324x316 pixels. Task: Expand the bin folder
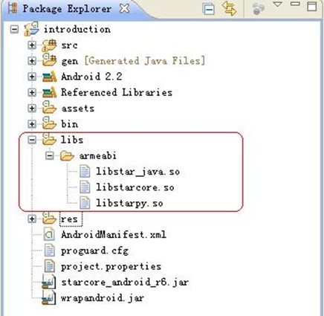click(x=32, y=124)
